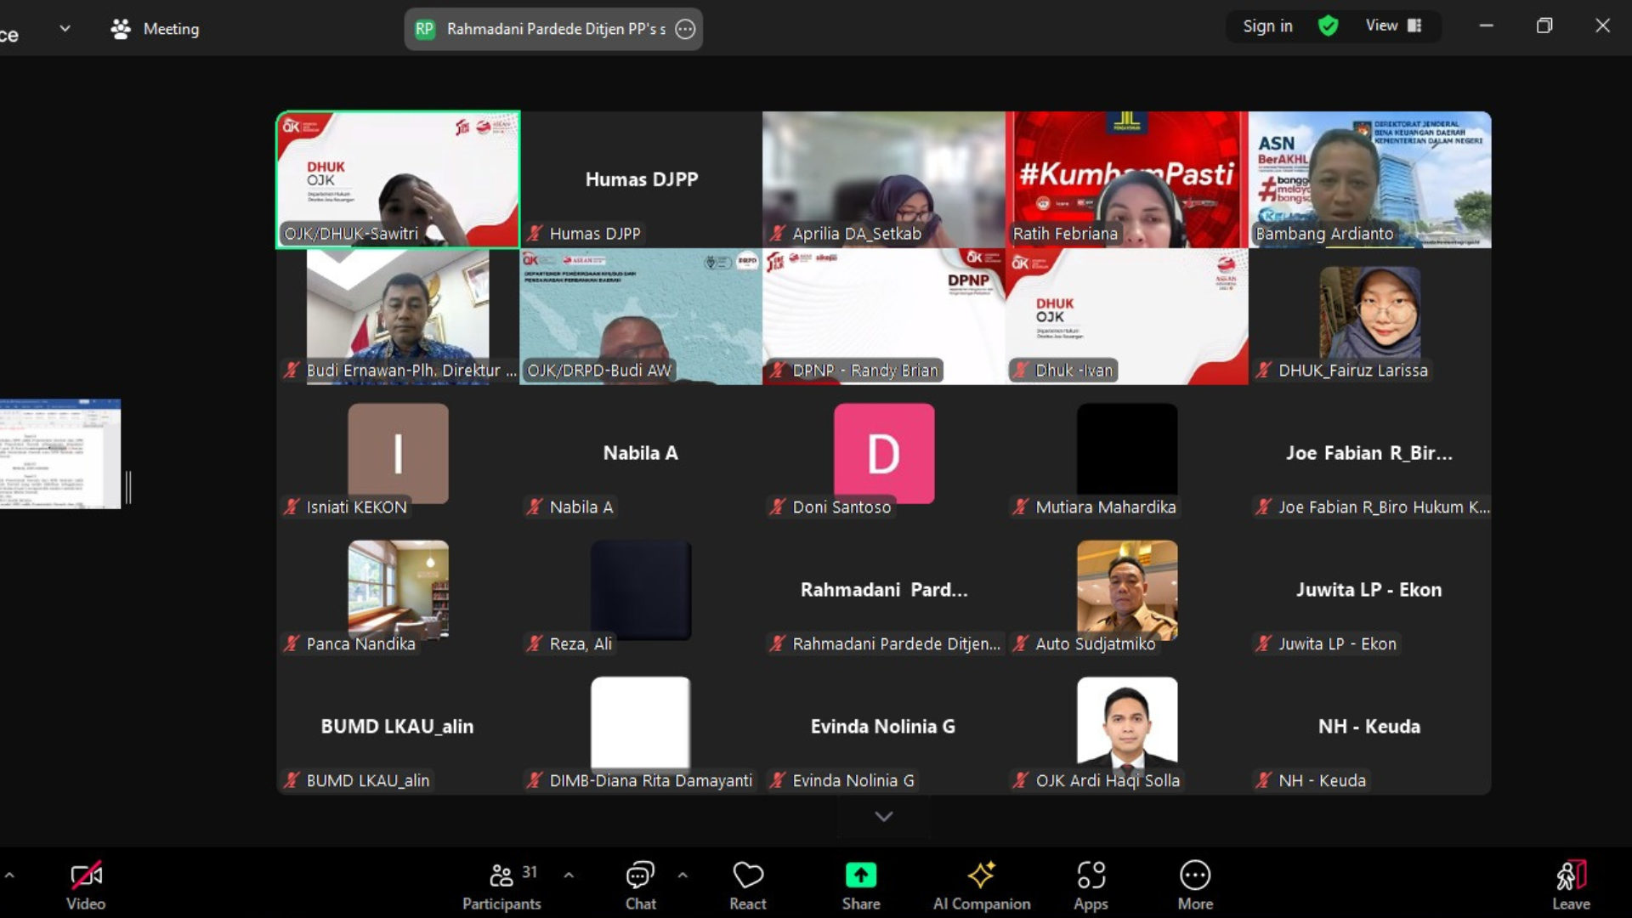Select BUMD LKAU_alin tile

[398, 727]
